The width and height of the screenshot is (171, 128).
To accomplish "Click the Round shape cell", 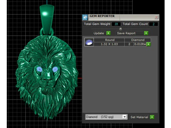I will tap(109, 40).
